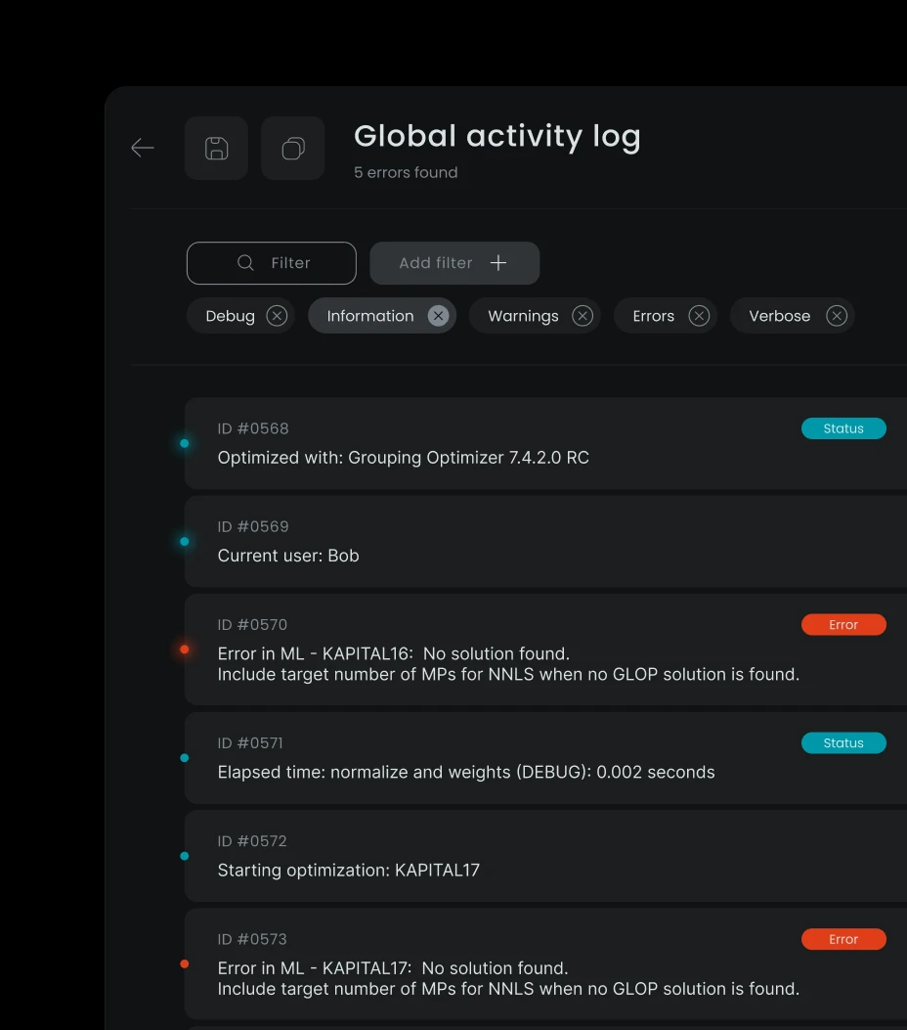Viewport: 907px width, 1030px height.
Task: Click the red marker dot for #0573
Action: point(185,963)
